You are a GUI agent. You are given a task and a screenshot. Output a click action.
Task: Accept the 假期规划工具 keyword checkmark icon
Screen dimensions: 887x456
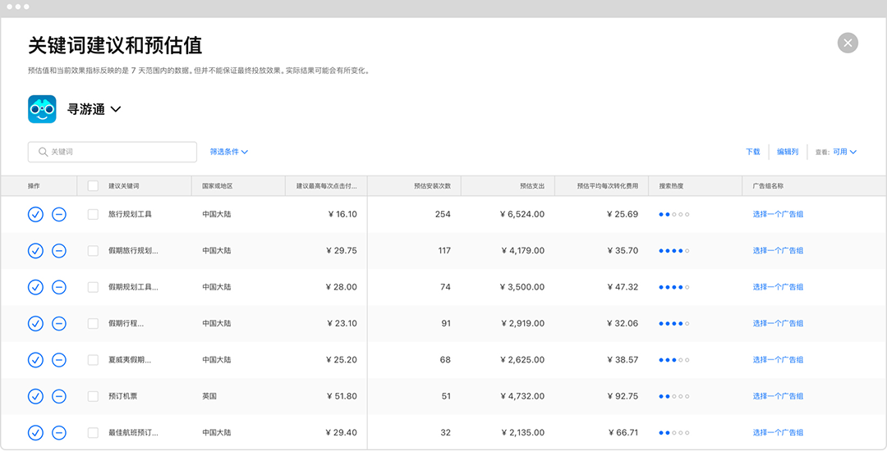[35, 287]
